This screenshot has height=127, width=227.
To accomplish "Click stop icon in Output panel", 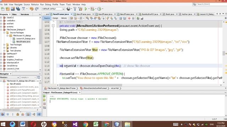I will [x=44, y=104].
